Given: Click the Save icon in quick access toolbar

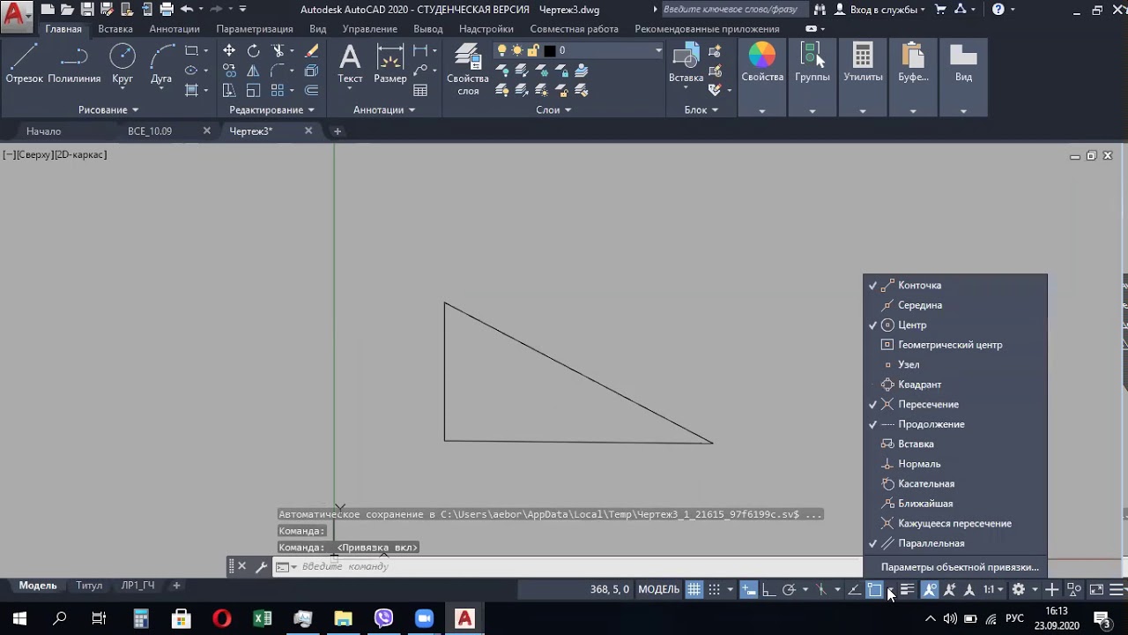Looking at the screenshot, I should [x=87, y=10].
